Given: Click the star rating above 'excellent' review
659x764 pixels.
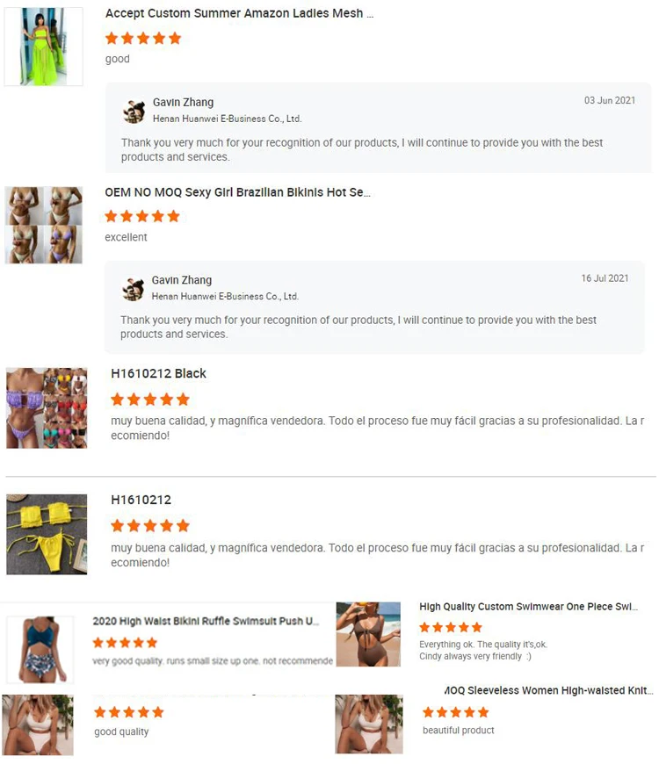Looking at the screenshot, I should (142, 216).
